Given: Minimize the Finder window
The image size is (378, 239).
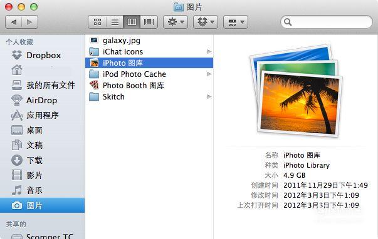Looking at the screenshot, I should tap(21, 7).
